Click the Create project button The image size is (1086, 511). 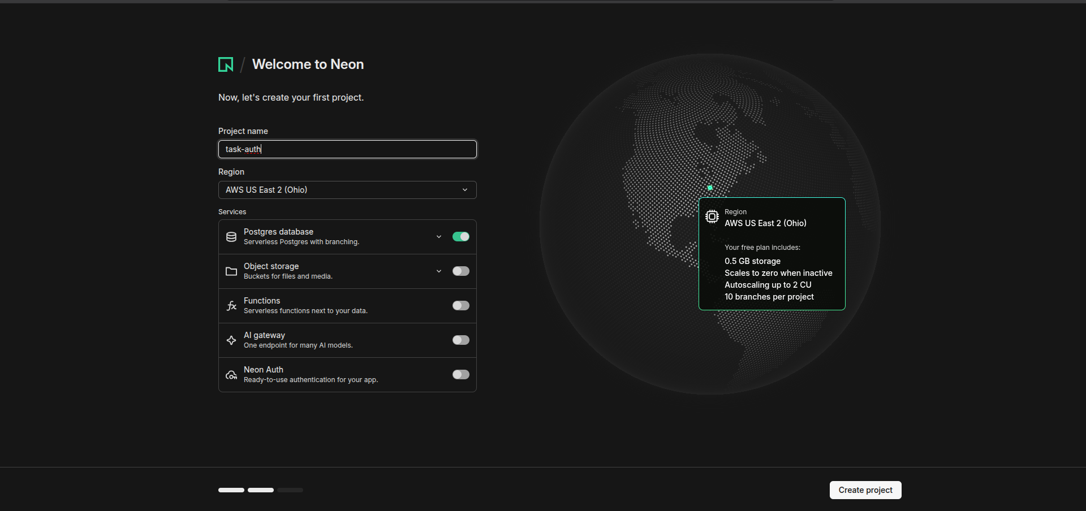click(x=865, y=490)
